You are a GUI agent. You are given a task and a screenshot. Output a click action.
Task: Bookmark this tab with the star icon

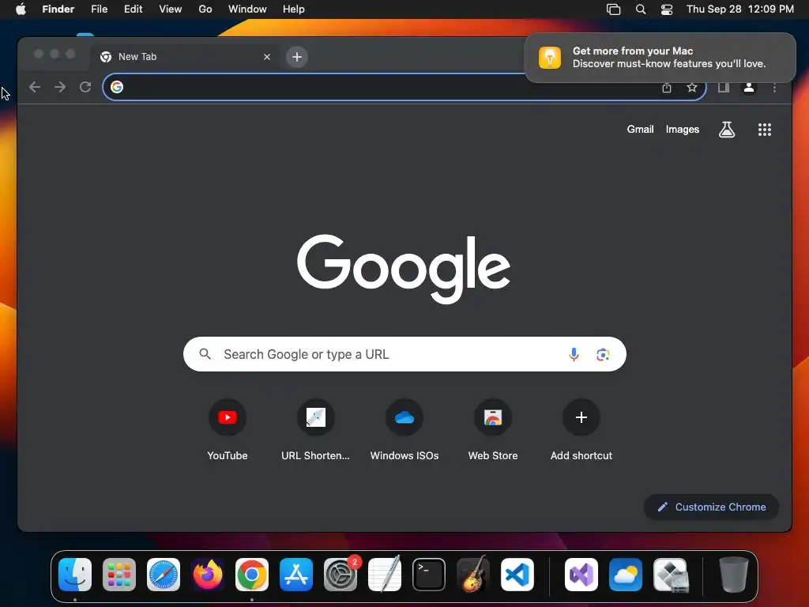point(692,88)
